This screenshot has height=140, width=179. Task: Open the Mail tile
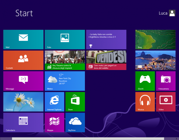23,40
